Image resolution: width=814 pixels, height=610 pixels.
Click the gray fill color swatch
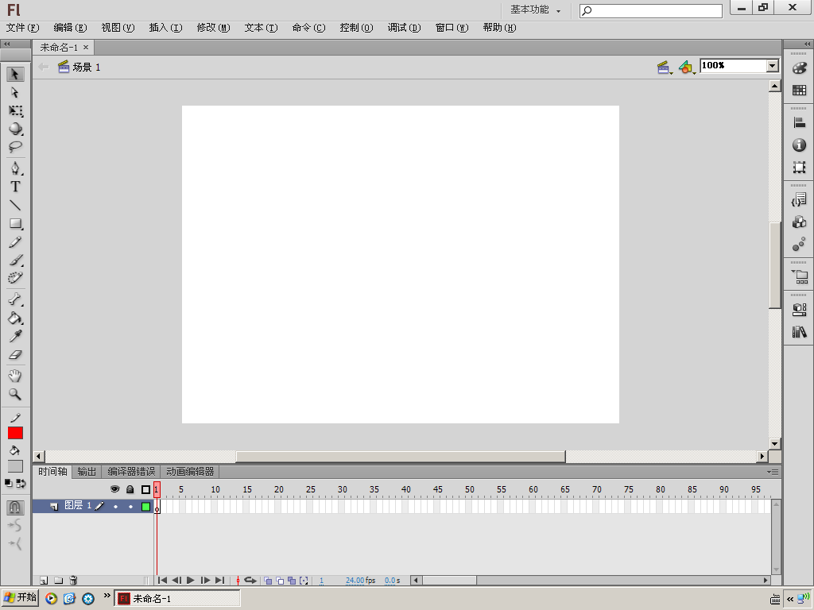click(x=15, y=466)
